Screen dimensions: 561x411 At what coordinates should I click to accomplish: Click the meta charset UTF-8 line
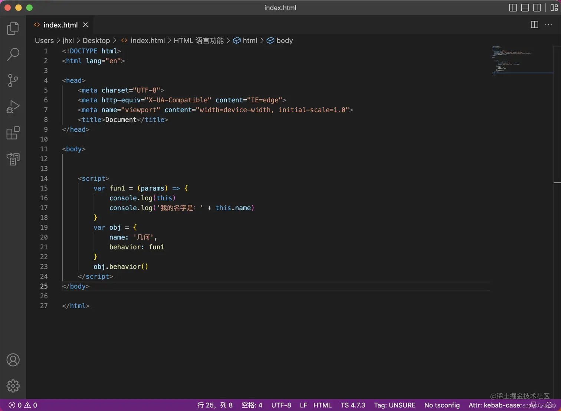pos(121,90)
